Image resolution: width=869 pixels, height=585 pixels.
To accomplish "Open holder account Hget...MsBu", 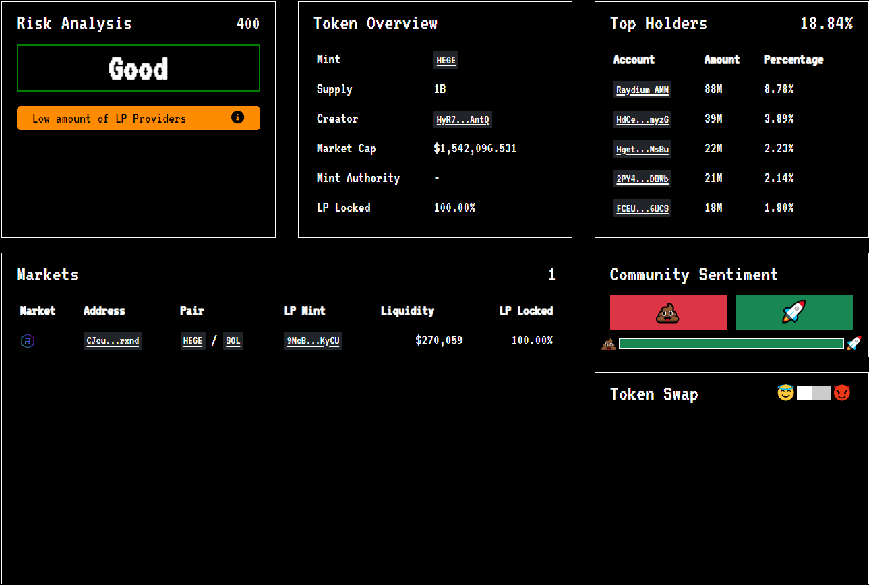I will tap(642, 149).
